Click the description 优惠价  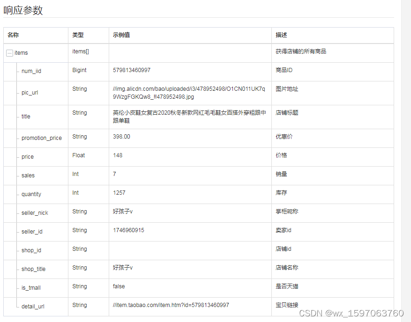click(x=284, y=137)
